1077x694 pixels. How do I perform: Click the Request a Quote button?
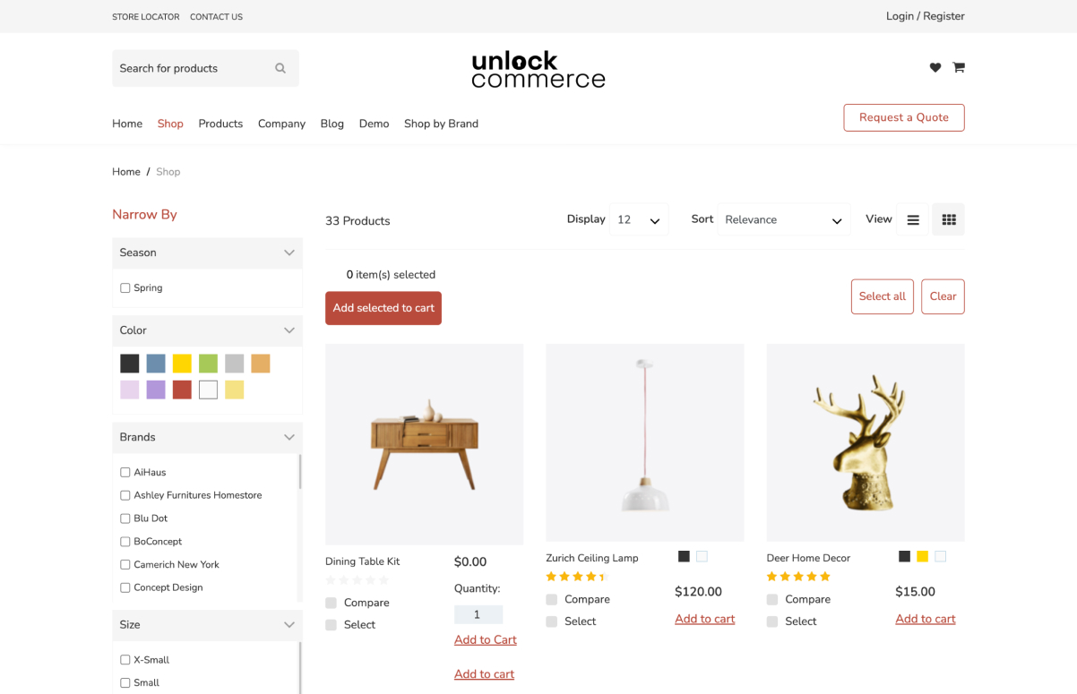coord(904,117)
